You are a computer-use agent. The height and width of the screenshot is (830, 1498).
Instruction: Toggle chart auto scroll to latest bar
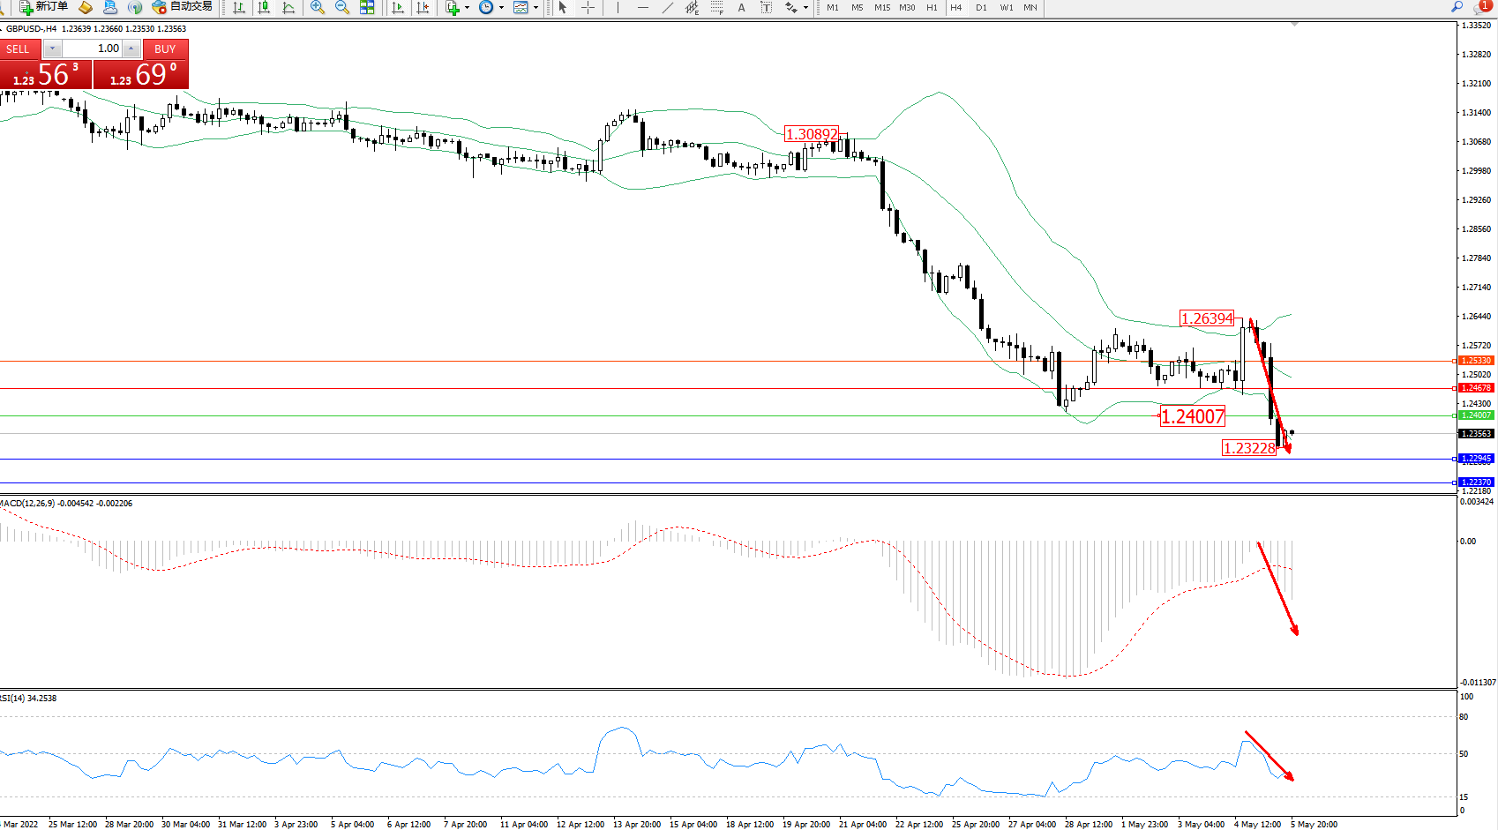[398, 7]
